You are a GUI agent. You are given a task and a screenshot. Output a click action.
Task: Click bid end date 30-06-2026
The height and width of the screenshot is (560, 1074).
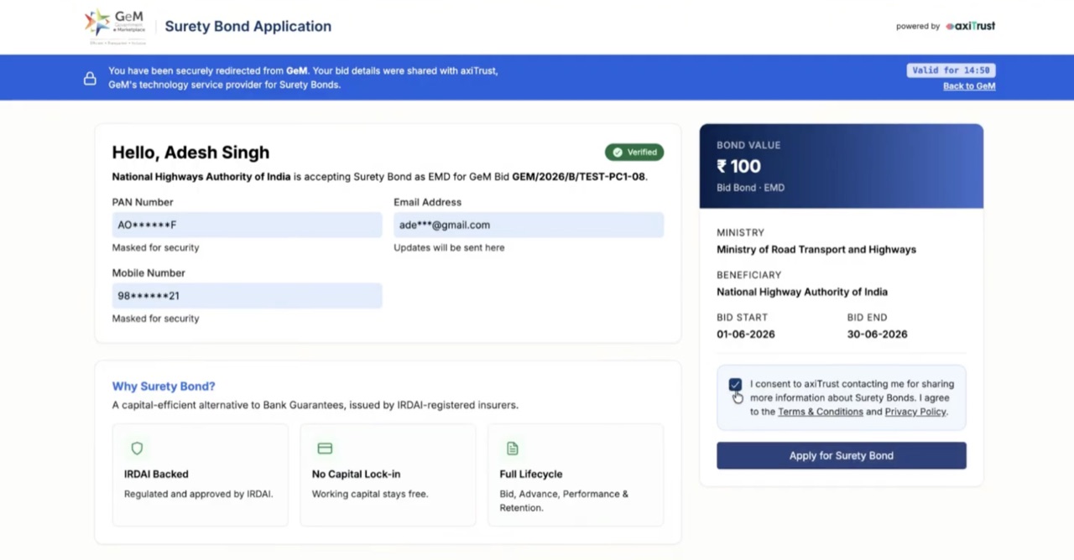(x=878, y=334)
